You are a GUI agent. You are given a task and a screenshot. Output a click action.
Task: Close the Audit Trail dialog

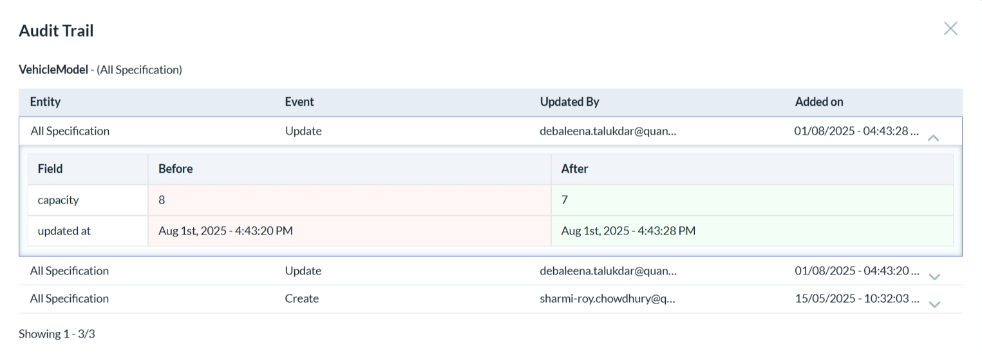click(x=950, y=28)
